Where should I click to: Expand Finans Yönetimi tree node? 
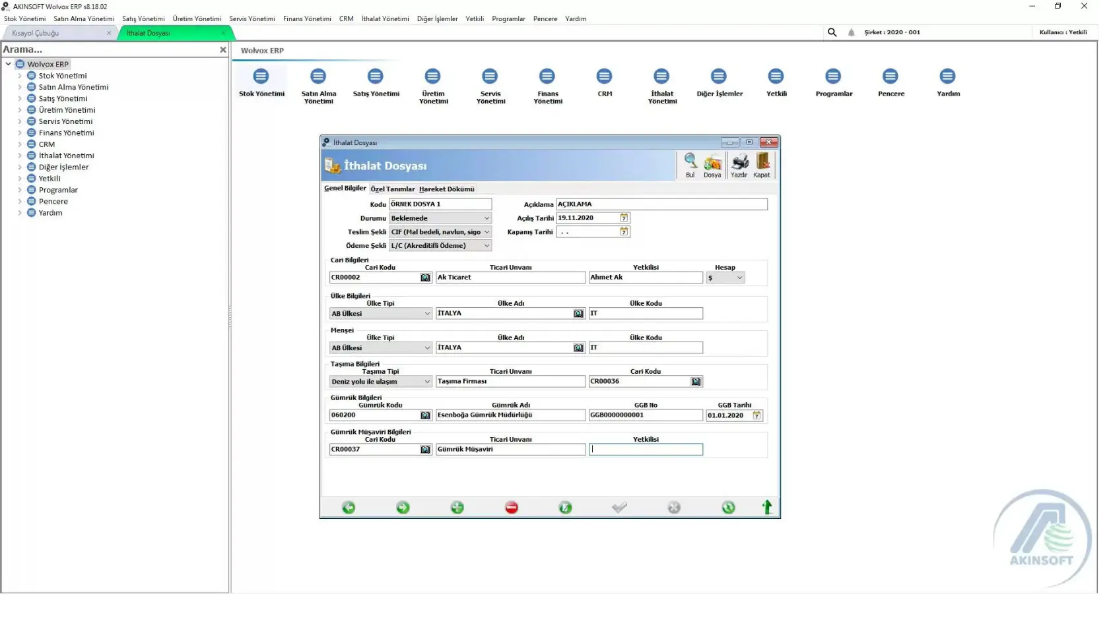[x=20, y=134]
